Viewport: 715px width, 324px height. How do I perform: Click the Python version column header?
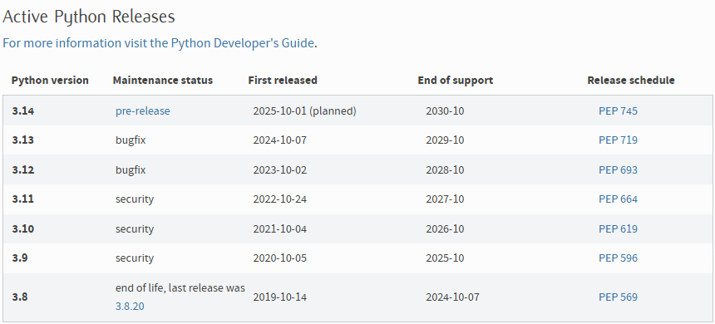(50, 81)
